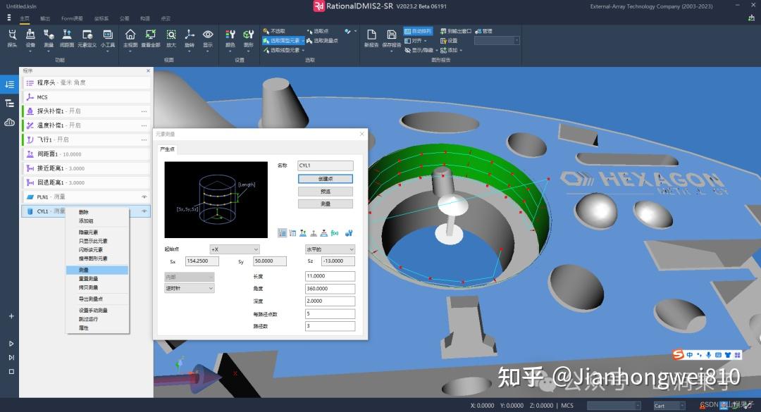761x412 pixels.
Task: Click the 长度 length input field
Action: (330, 276)
